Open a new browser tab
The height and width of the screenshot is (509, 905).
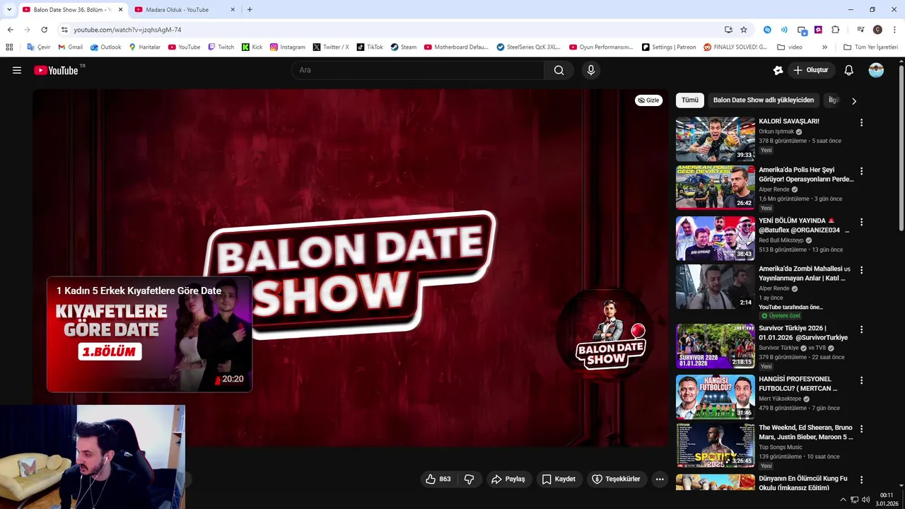pyautogui.click(x=250, y=9)
